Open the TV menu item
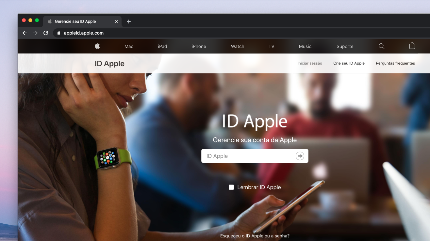This screenshot has width=430, height=241. click(271, 46)
